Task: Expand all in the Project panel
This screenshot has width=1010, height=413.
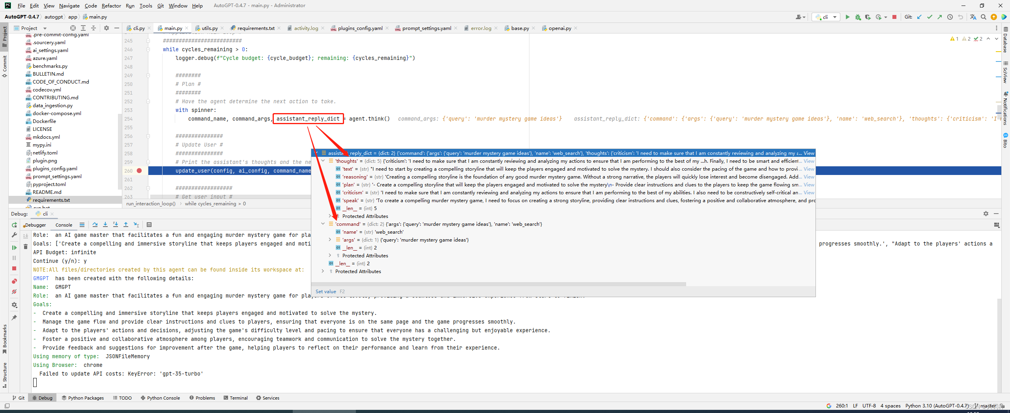Action: [x=83, y=28]
